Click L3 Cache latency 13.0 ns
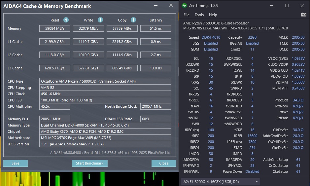This screenshot has height=186, width=310. [156, 68]
